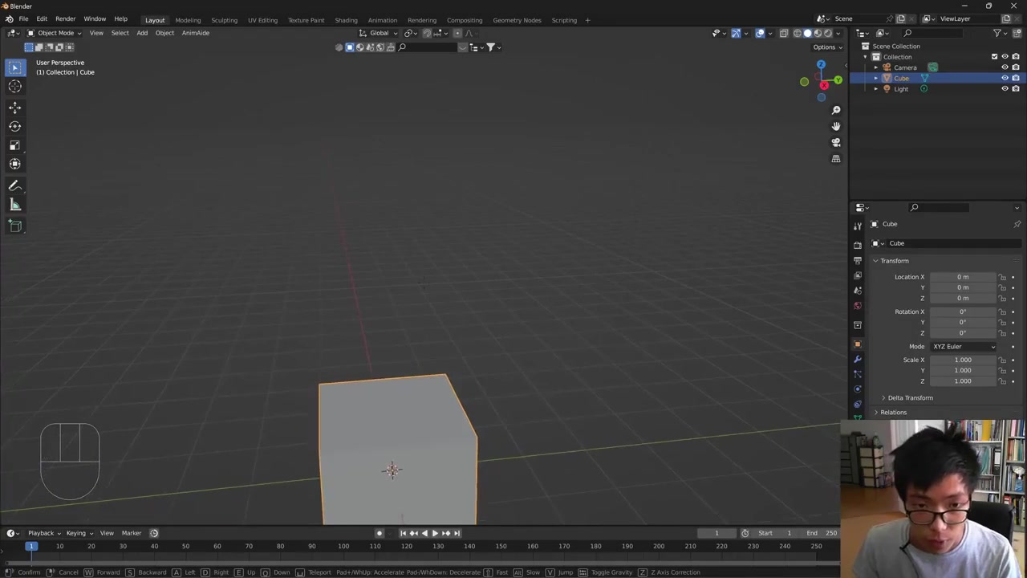The image size is (1027, 578).
Task: Select the Annotate tool
Action: point(14,185)
